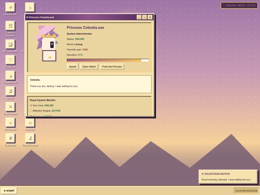
Task: Close the Princess Celestia.exe window
Action: click(x=150, y=17)
